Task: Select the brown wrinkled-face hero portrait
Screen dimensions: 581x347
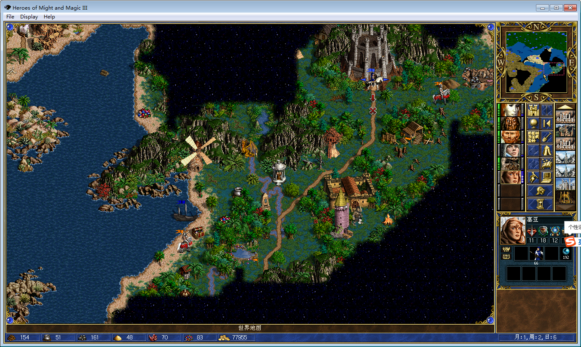Action: click(x=511, y=124)
